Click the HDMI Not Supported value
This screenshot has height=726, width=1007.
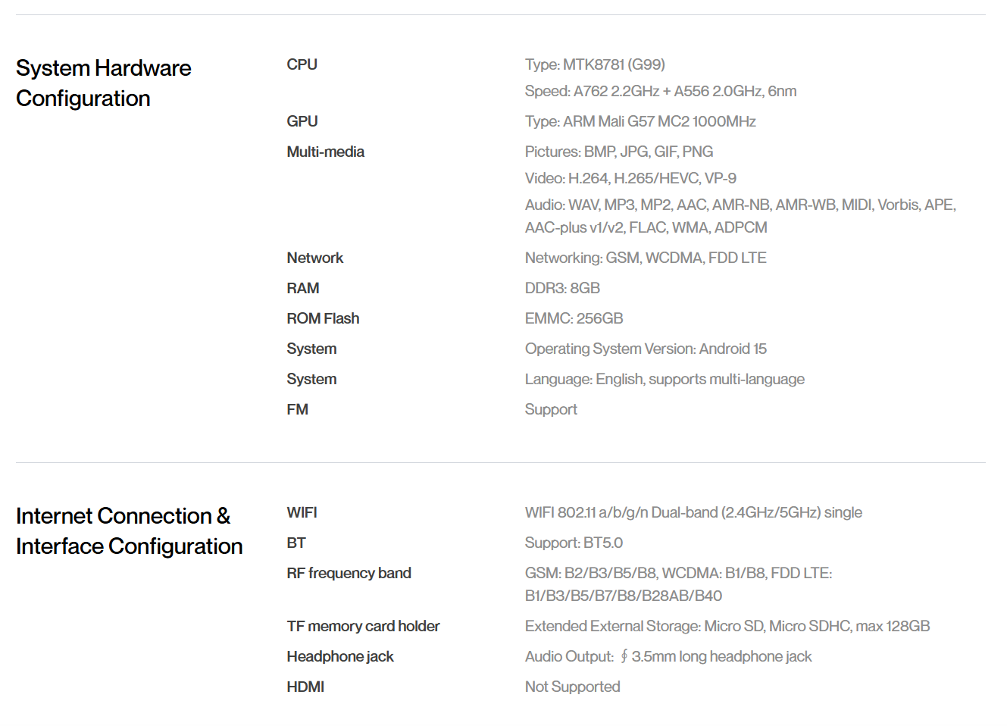[x=572, y=687]
